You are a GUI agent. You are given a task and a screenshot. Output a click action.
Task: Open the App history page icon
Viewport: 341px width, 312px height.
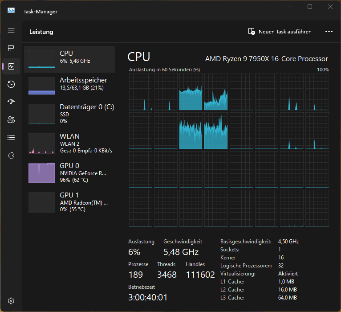[x=11, y=84]
